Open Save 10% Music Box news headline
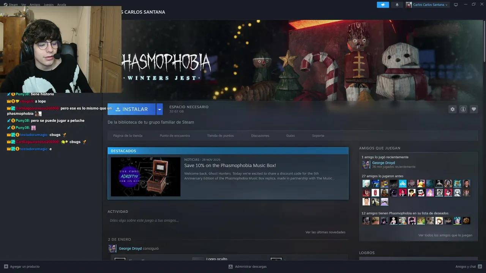The width and height of the screenshot is (486, 273). pyautogui.click(x=230, y=165)
